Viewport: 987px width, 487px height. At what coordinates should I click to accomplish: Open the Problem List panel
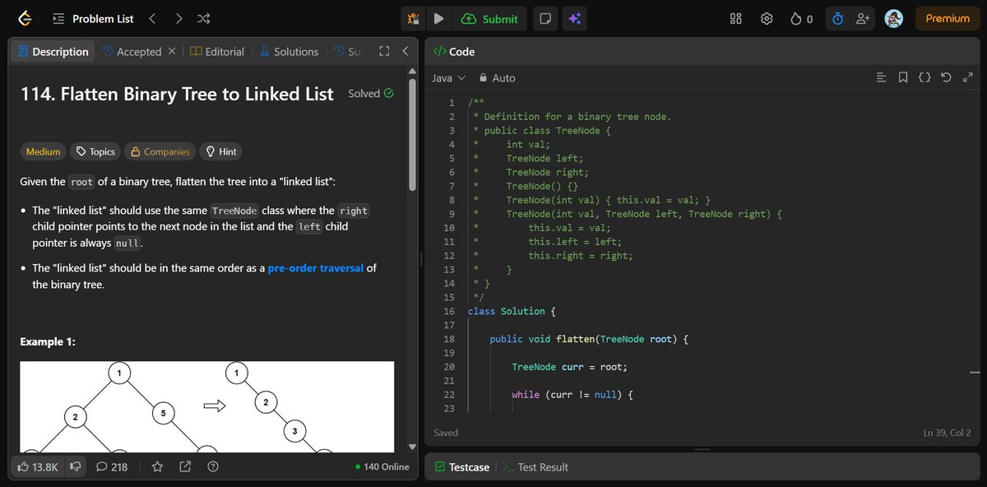tap(93, 18)
